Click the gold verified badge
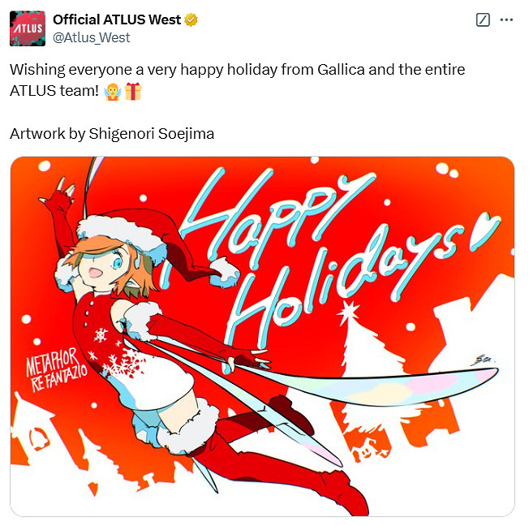Screen dimensions: 529x526 click(191, 20)
